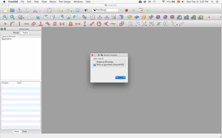Image resolution: width=222 pixels, height=138 pixels.
Task: Apply the vertical constraint icon
Action: click(x=20, y=24)
